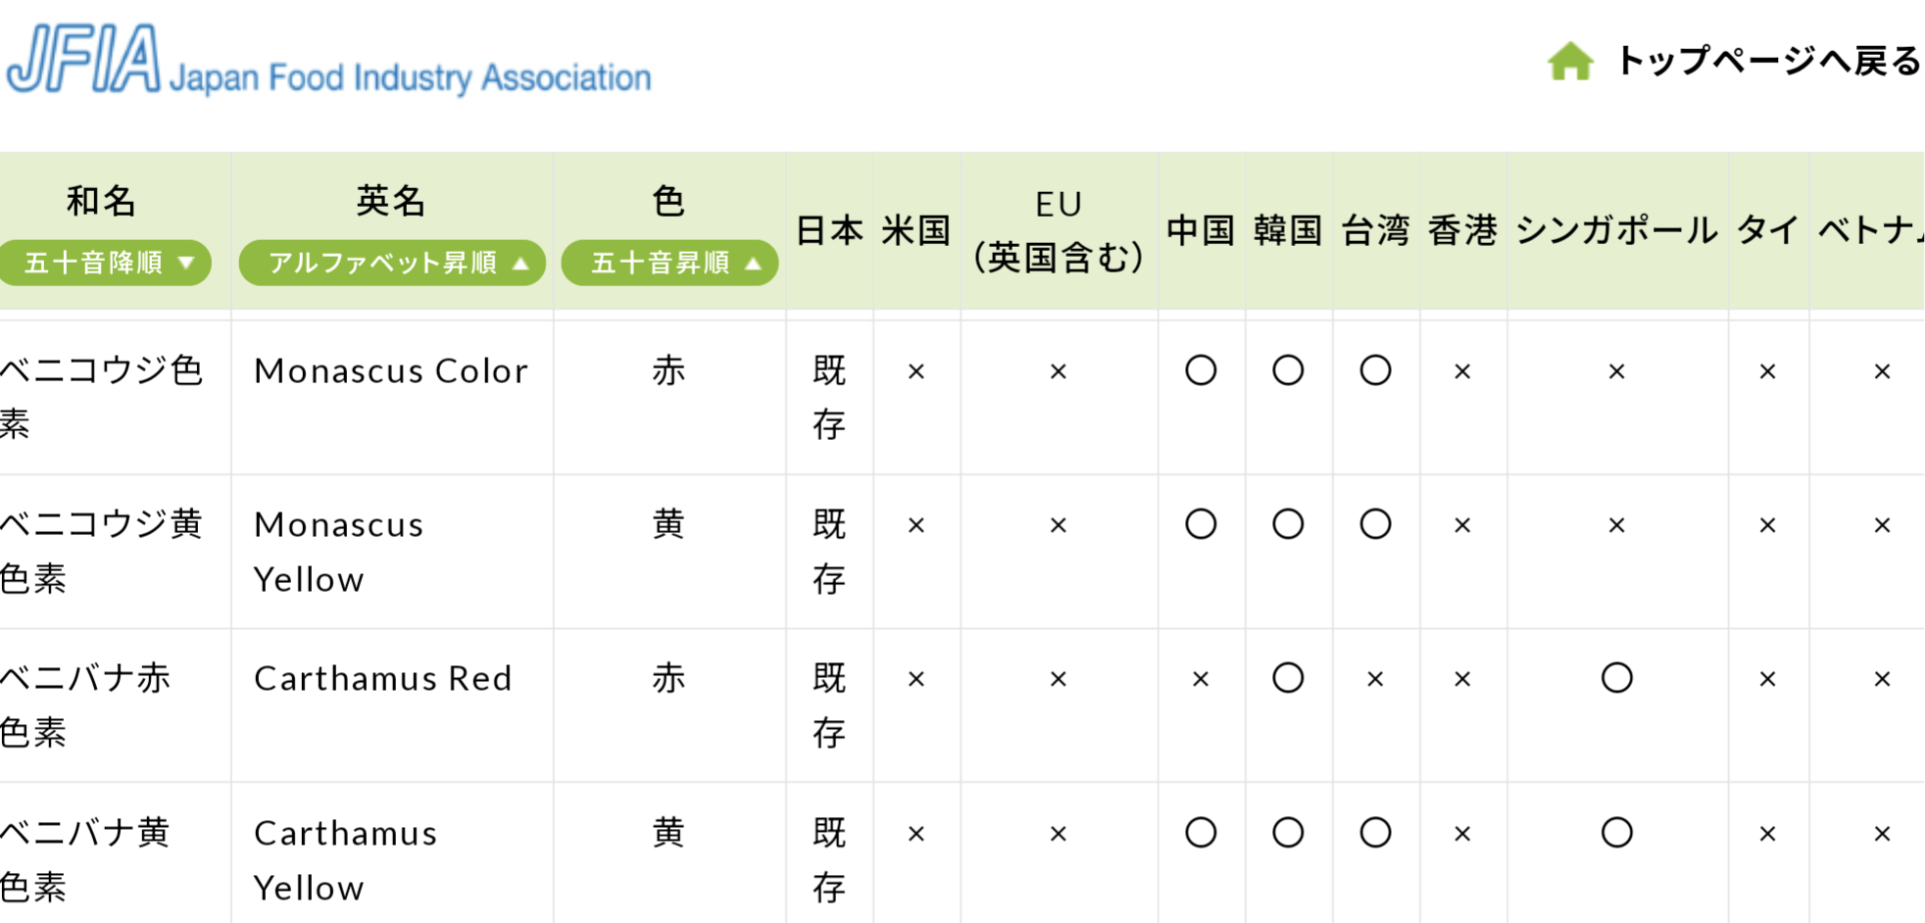Sort 英名 by アルファベット昇順 button
1925x923 pixels.
coord(392,263)
